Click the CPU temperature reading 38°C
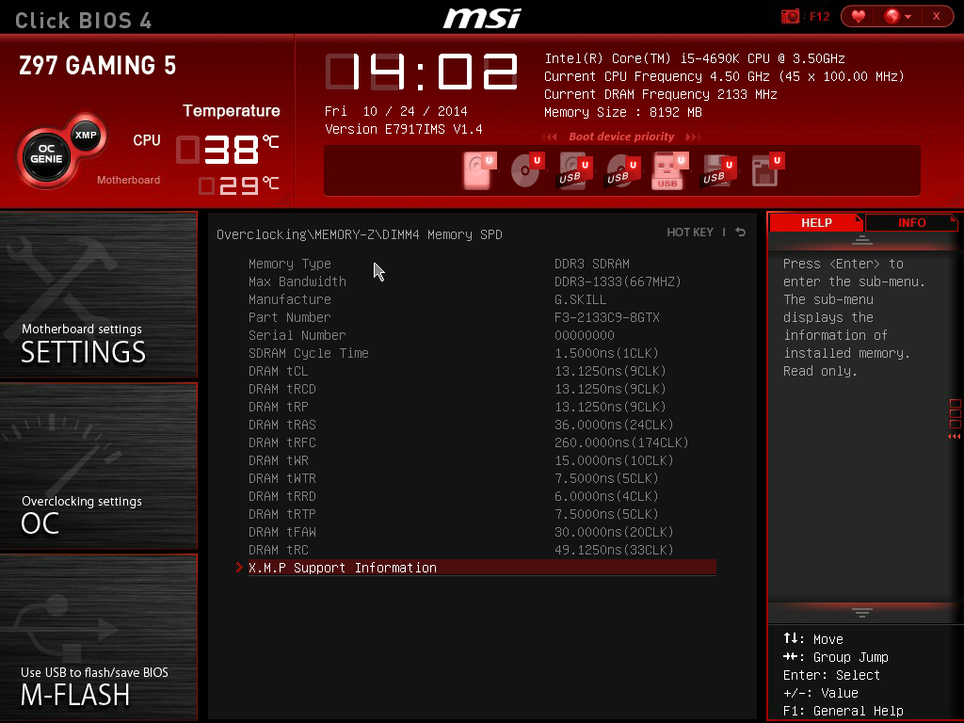The width and height of the screenshot is (964, 723). click(228, 150)
